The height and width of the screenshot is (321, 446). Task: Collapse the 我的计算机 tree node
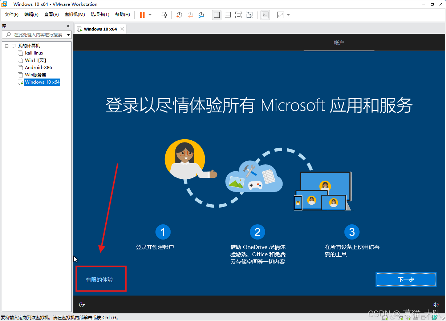(x=7, y=46)
